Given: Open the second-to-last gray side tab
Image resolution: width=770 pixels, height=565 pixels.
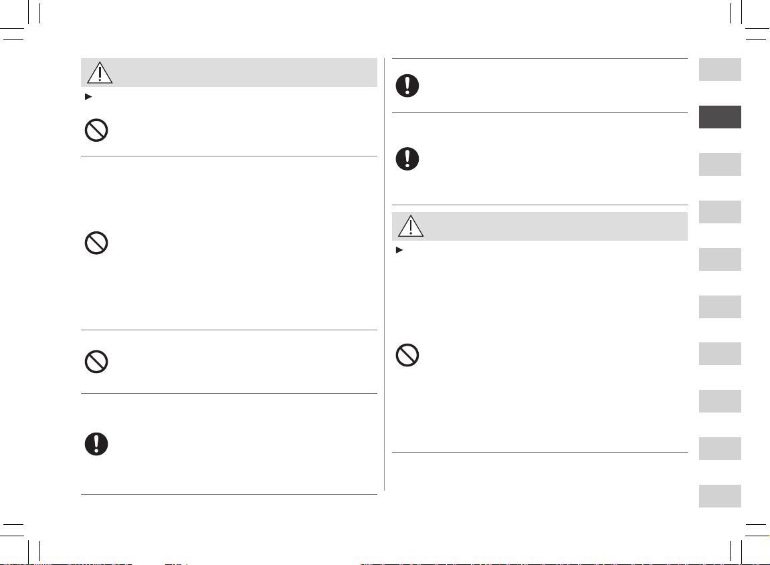Looking at the screenshot, I should click(x=720, y=449).
